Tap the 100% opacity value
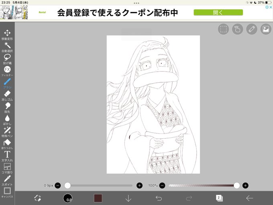The width and height of the screenshot is (273, 205). tap(153, 185)
